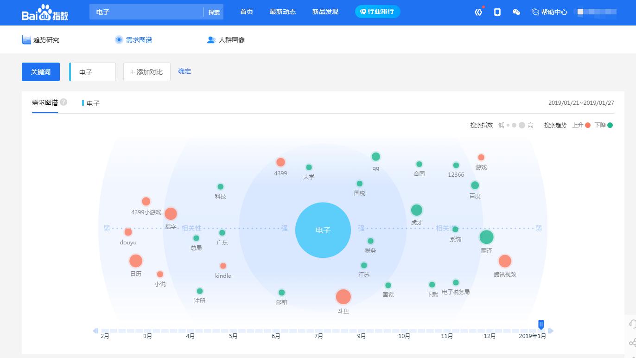Switch to 需求图谱 tab
This screenshot has height=358, width=636.
coord(134,40)
